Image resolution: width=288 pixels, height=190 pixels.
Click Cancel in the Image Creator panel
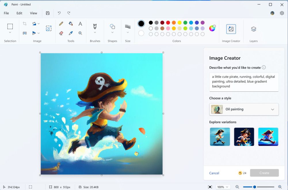pyautogui.click(x=214, y=173)
